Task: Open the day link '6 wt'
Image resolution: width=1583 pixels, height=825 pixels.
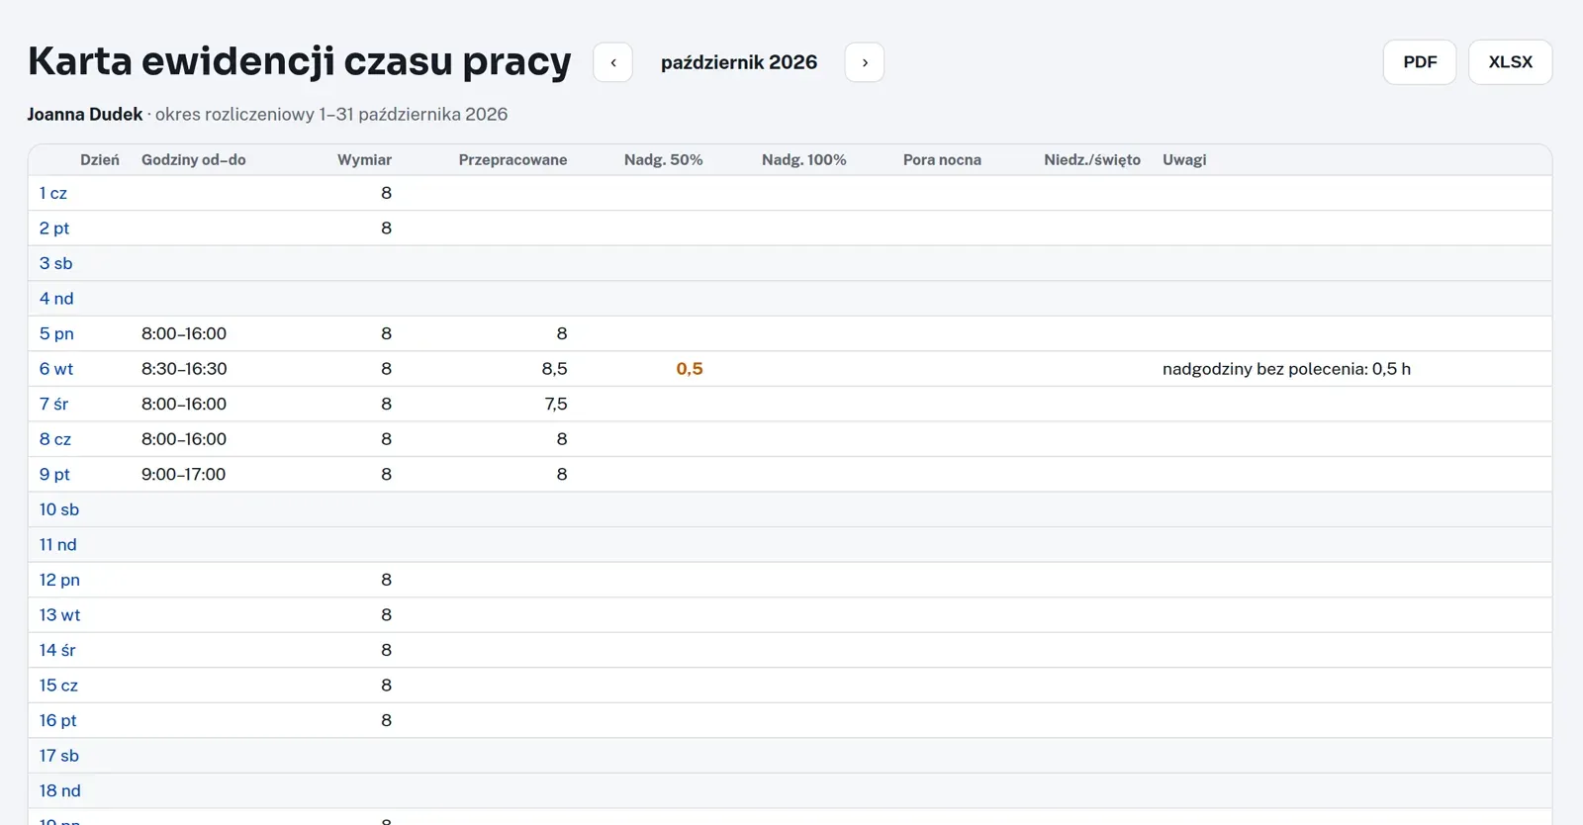Action: (56, 369)
